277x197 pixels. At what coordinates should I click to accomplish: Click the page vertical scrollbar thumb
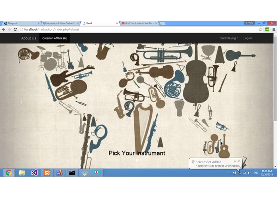point(275,79)
